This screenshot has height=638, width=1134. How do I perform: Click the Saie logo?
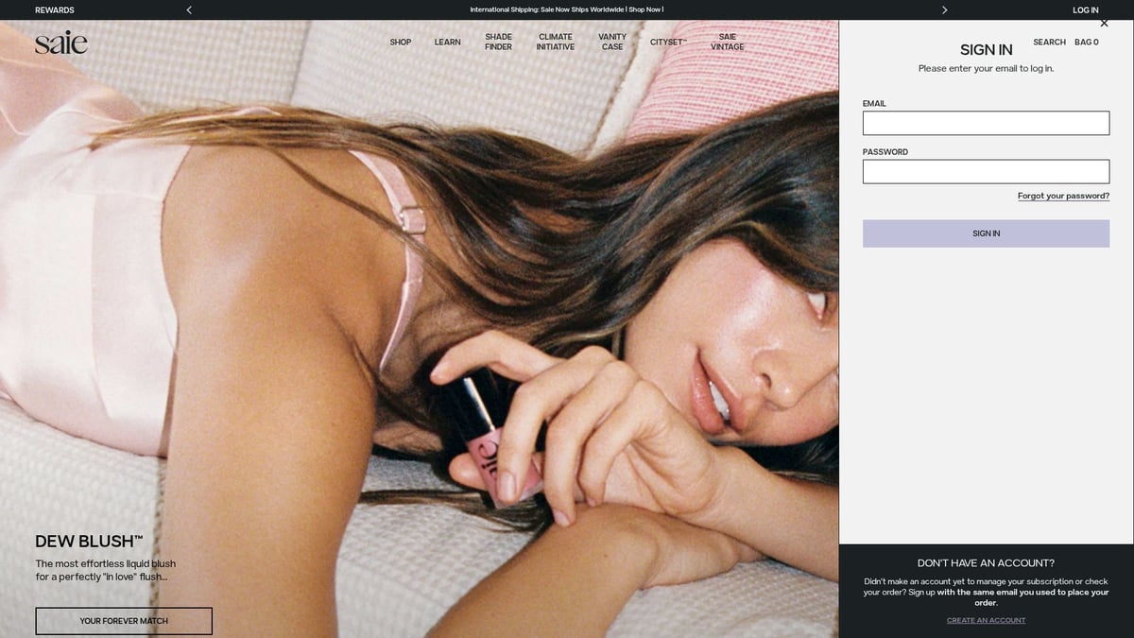click(x=61, y=43)
